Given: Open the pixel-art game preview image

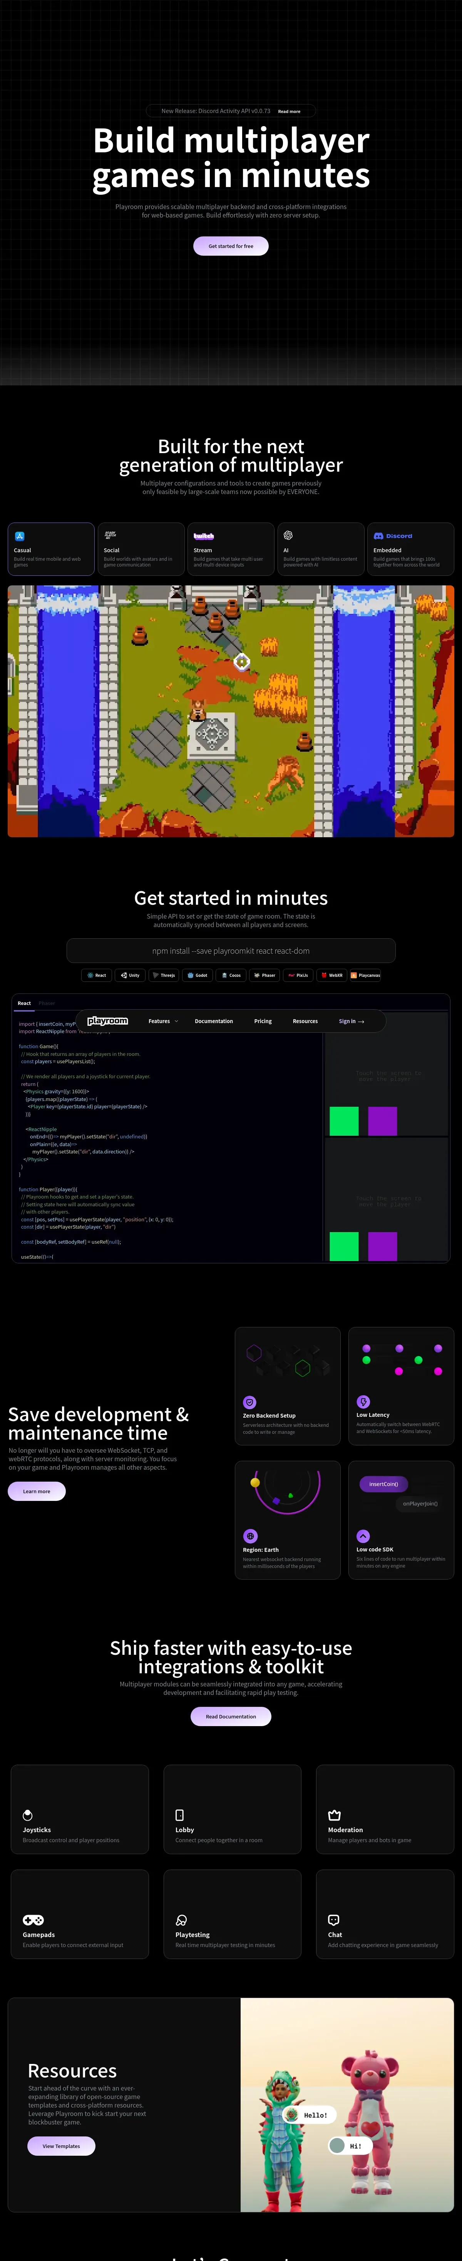Looking at the screenshot, I should (231, 711).
